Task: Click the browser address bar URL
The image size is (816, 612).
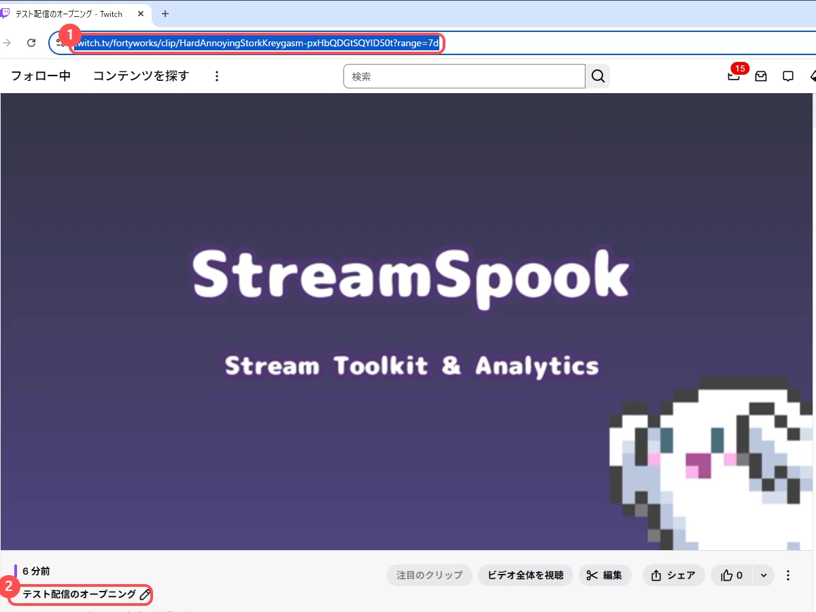Action: coord(257,43)
